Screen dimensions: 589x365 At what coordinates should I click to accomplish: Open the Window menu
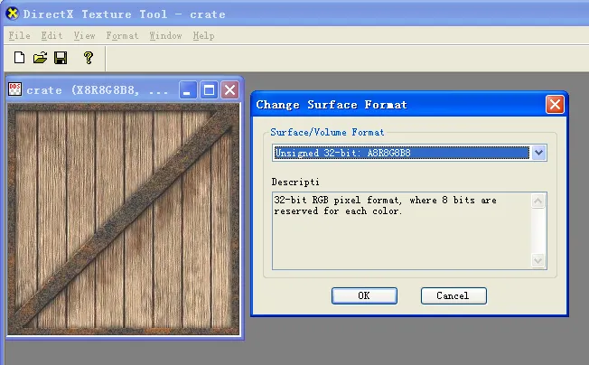tap(165, 35)
